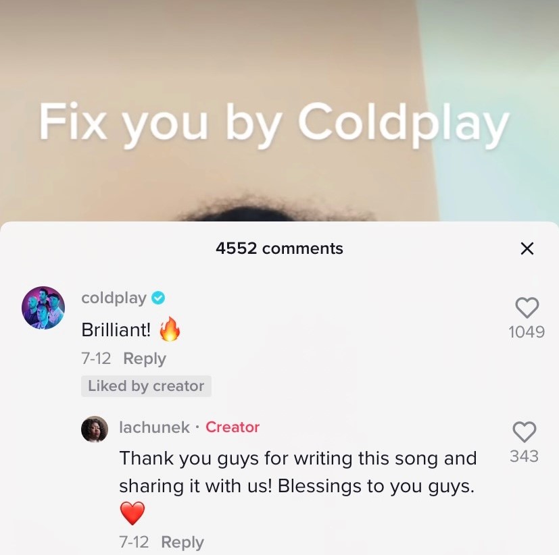This screenshot has width=559, height=555.
Task: Tap the fire emoji in coldplay's comment
Action: point(170,329)
